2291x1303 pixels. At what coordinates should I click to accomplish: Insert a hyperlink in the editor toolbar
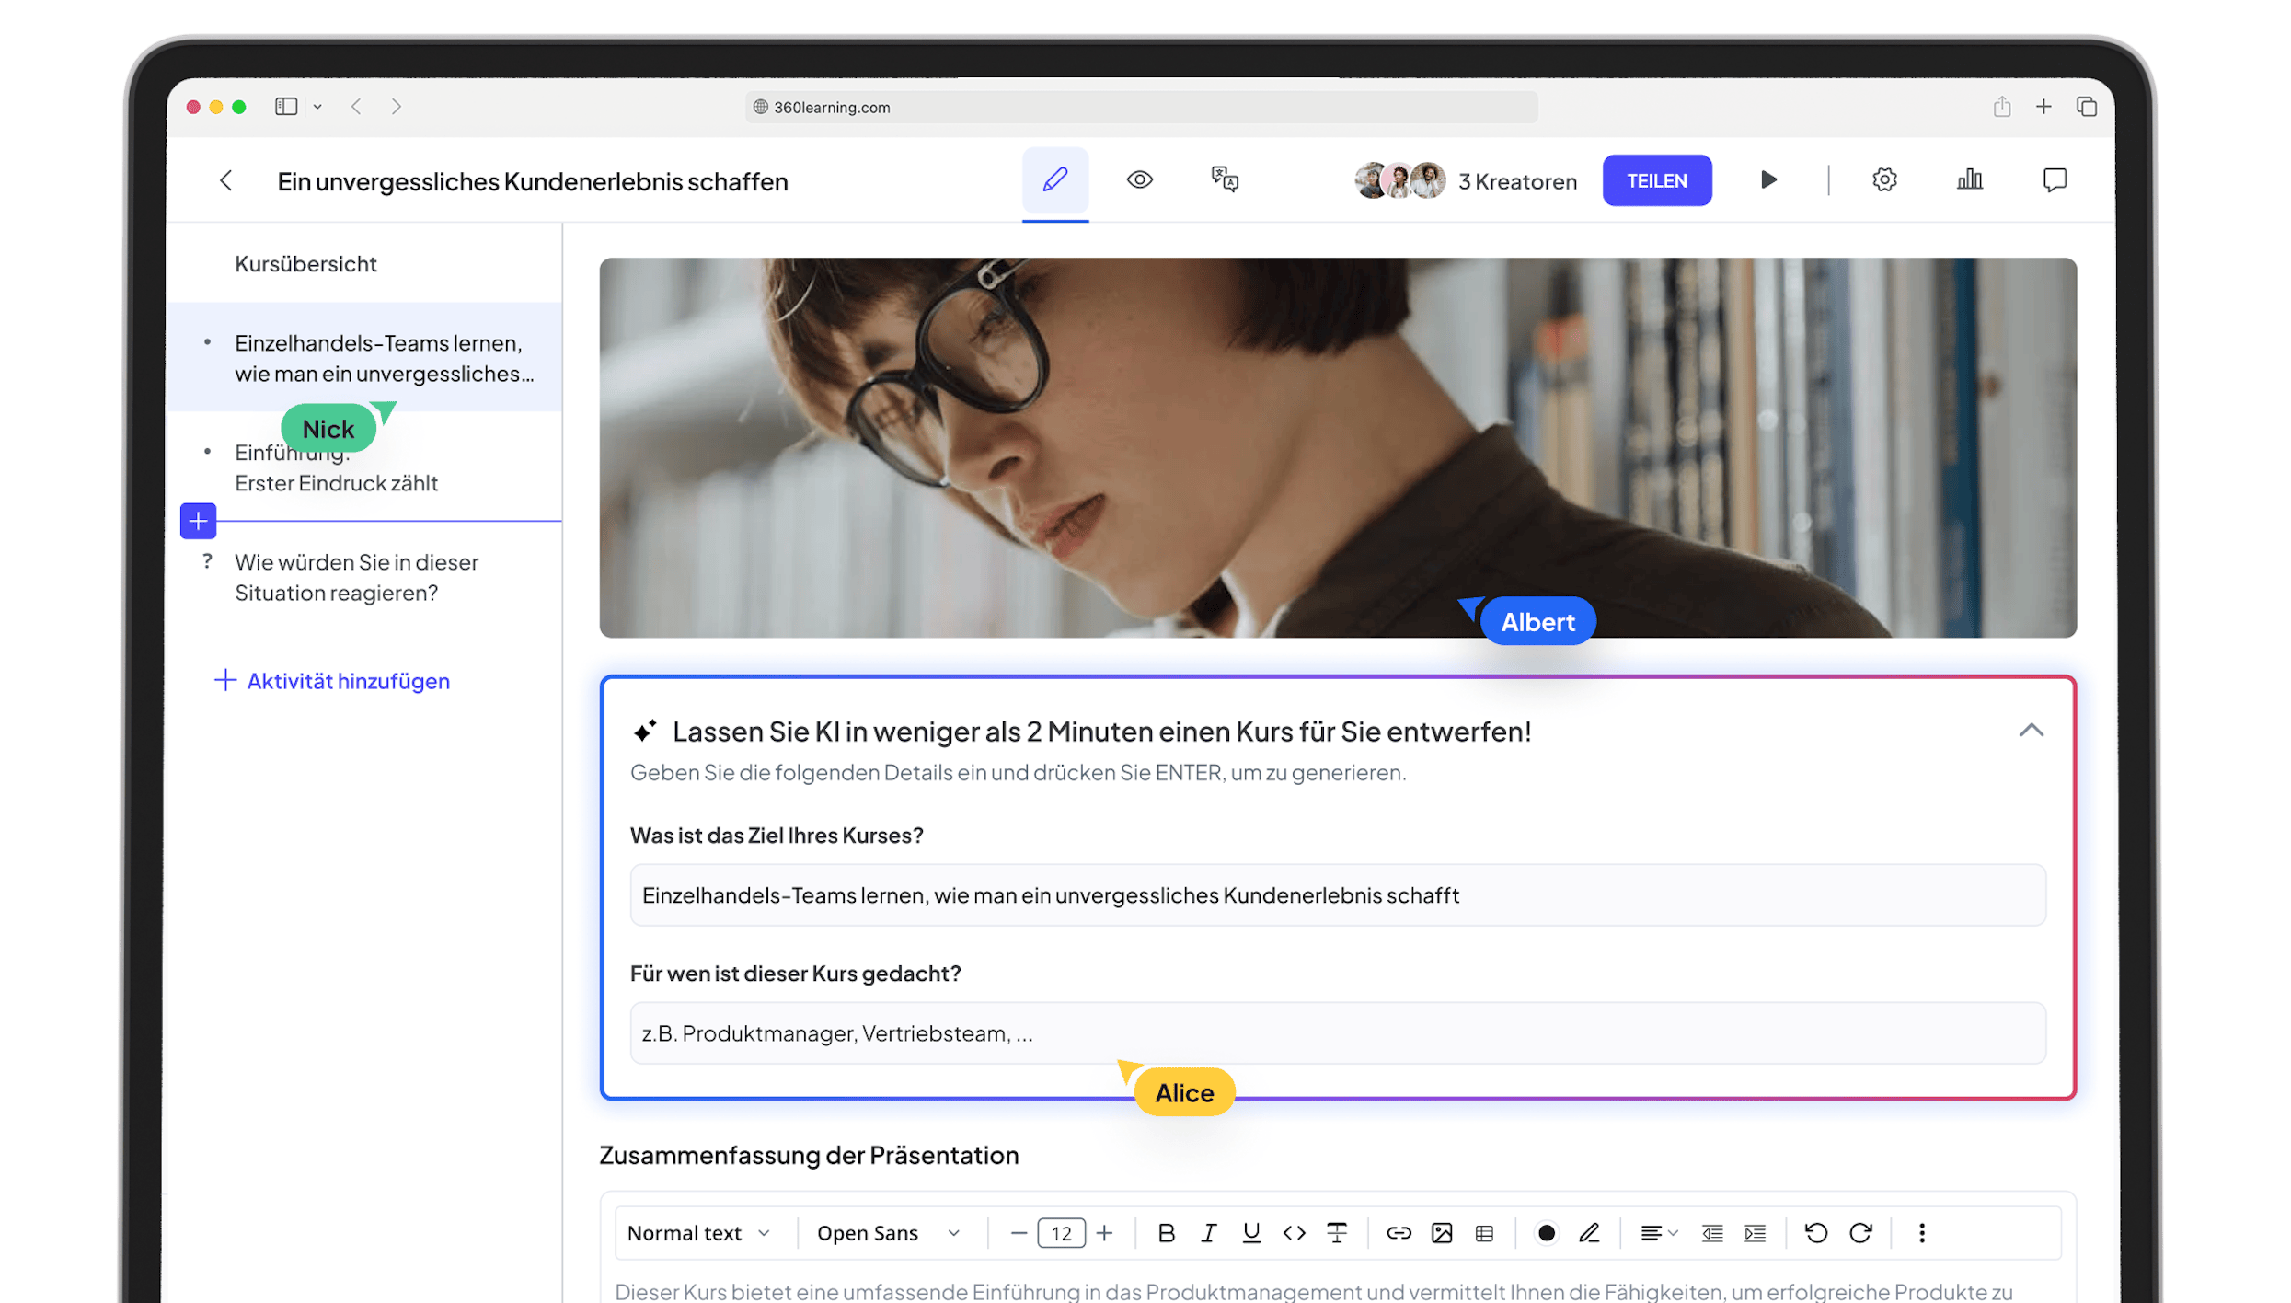click(x=1398, y=1232)
